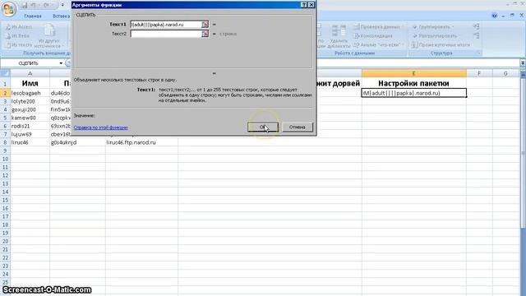Image resolution: width=526 pixels, height=296 pixels.
Task: Restore the workbook window in ribbon
Action: (x=512, y=16)
